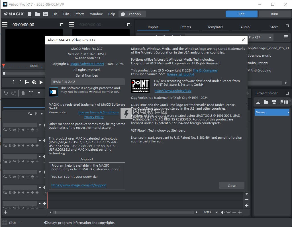
Task: Open the Edit menu in the menu bar
Action: pos(66,14)
